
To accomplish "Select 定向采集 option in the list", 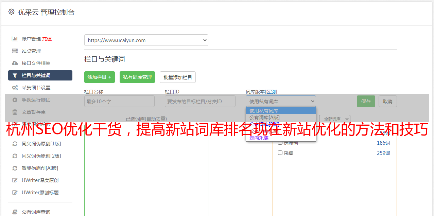I will 281,138.
